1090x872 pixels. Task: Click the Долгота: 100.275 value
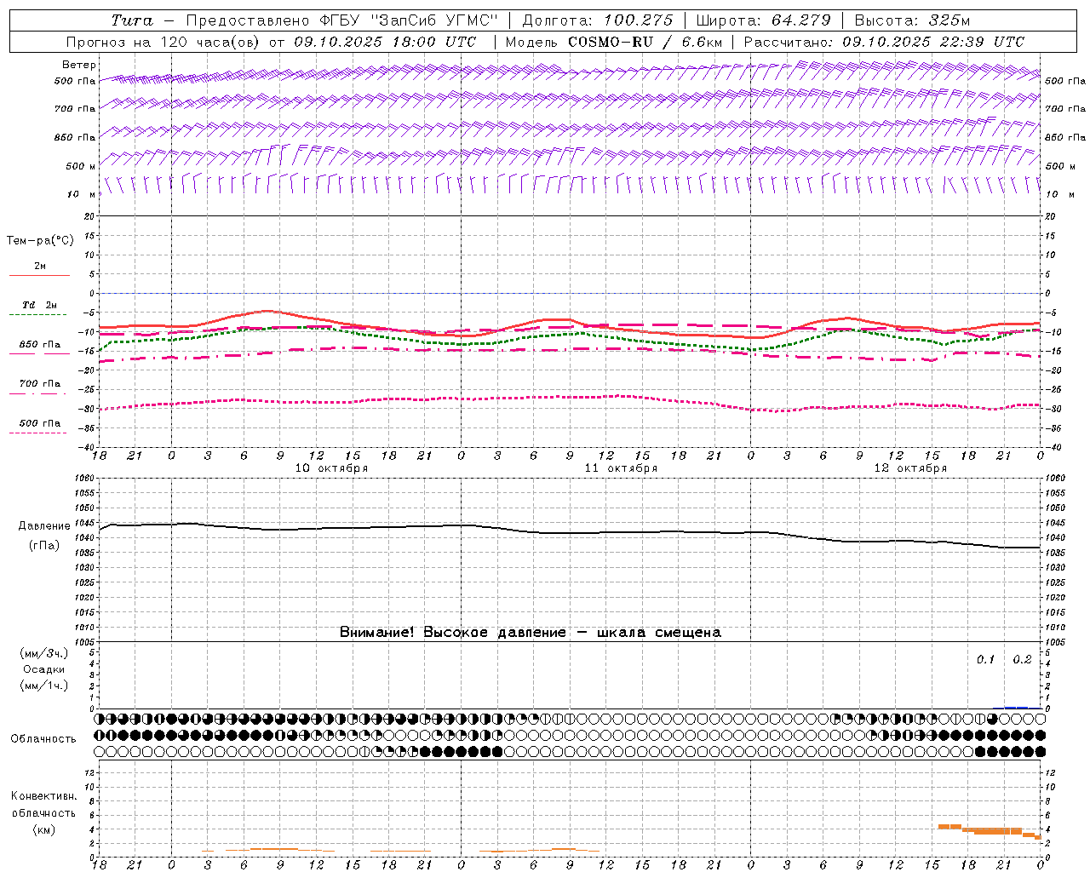pos(598,20)
